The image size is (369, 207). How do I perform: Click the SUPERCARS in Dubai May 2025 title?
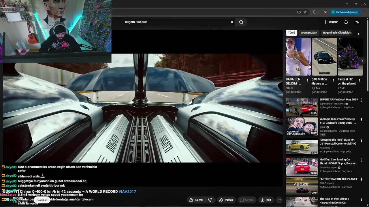(338, 99)
